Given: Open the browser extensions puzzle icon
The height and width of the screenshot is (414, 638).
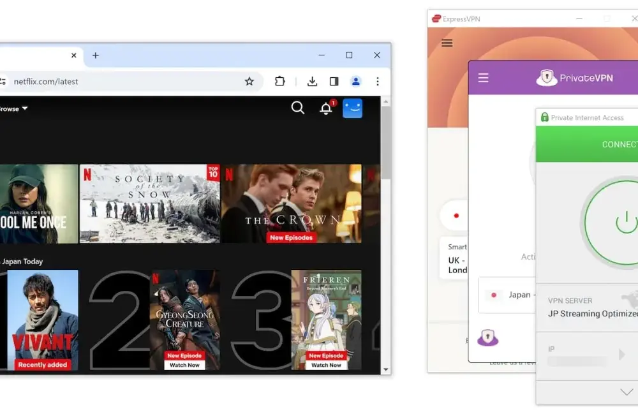Looking at the screenshot, I should point(280,82).
